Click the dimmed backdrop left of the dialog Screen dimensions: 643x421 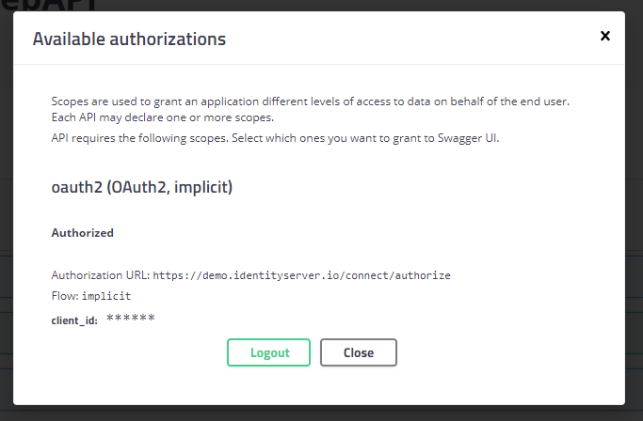[6, 235]
